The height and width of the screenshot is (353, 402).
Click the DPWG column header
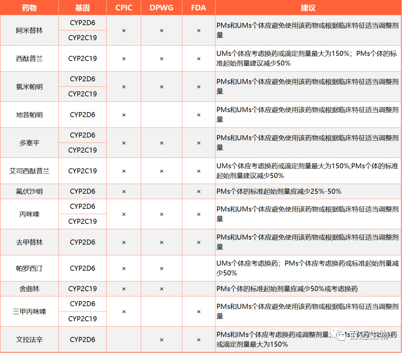(x=162, y=8)
